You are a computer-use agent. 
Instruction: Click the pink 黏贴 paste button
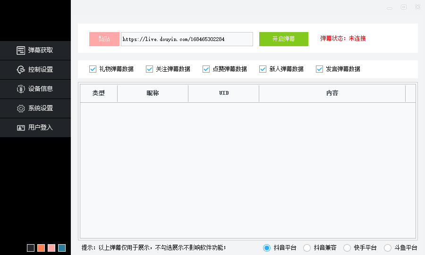[x=104, y=39]
